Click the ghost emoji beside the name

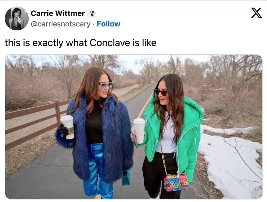[x=92, y=13]
